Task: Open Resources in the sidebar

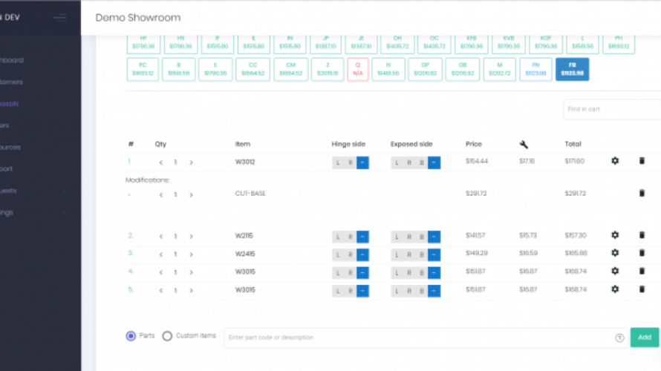Action: [10, 148]
